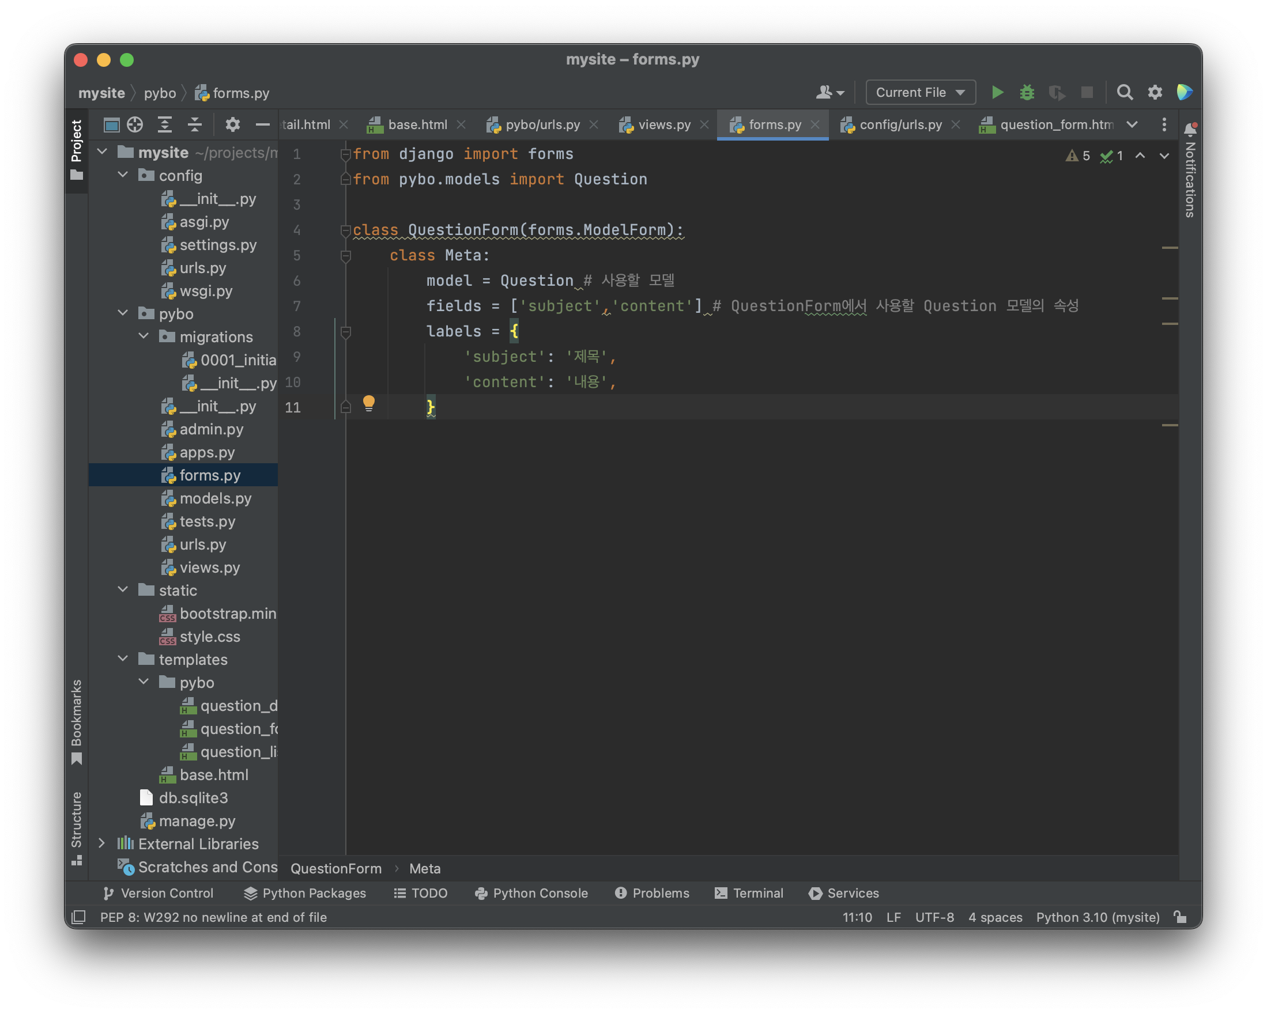This screenshot has width=1267, height=1014.
Task: Open the Current File run configuration dropdown
Action: click(921, 92)
